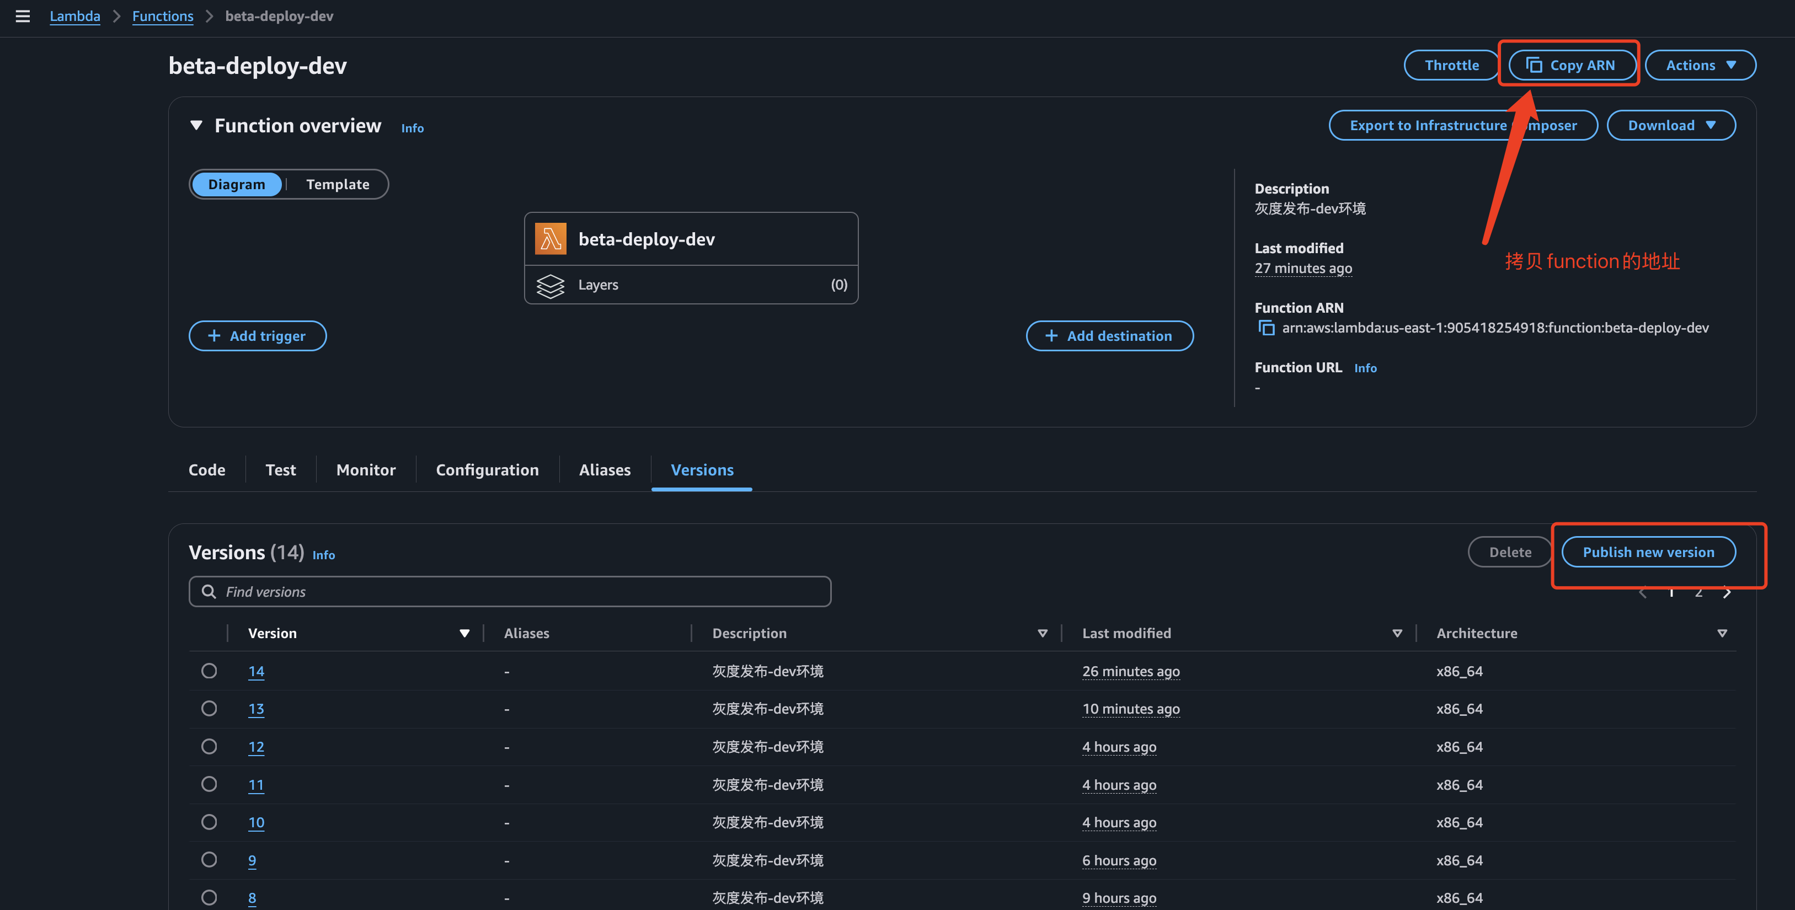This screenshot has width=1795, height=910.
Task: Click Publish new version button
Action: click(1648, 552)
